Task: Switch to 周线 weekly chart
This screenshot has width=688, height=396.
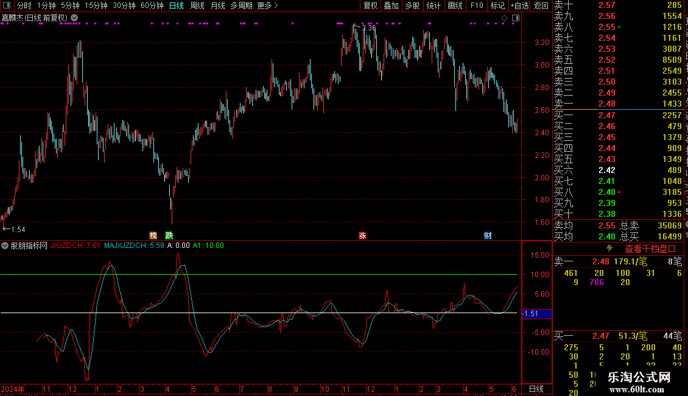Action: pos(197,5)
